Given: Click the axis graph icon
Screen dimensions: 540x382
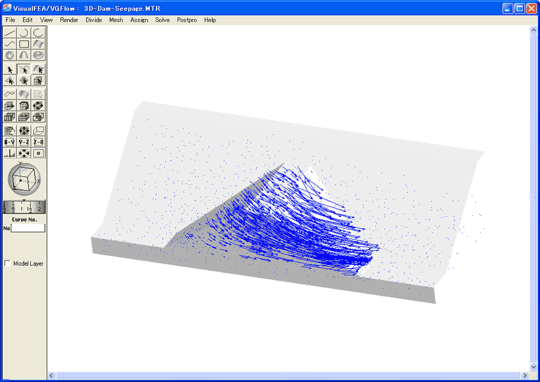Looking at the screenshot, I should 10,153.
